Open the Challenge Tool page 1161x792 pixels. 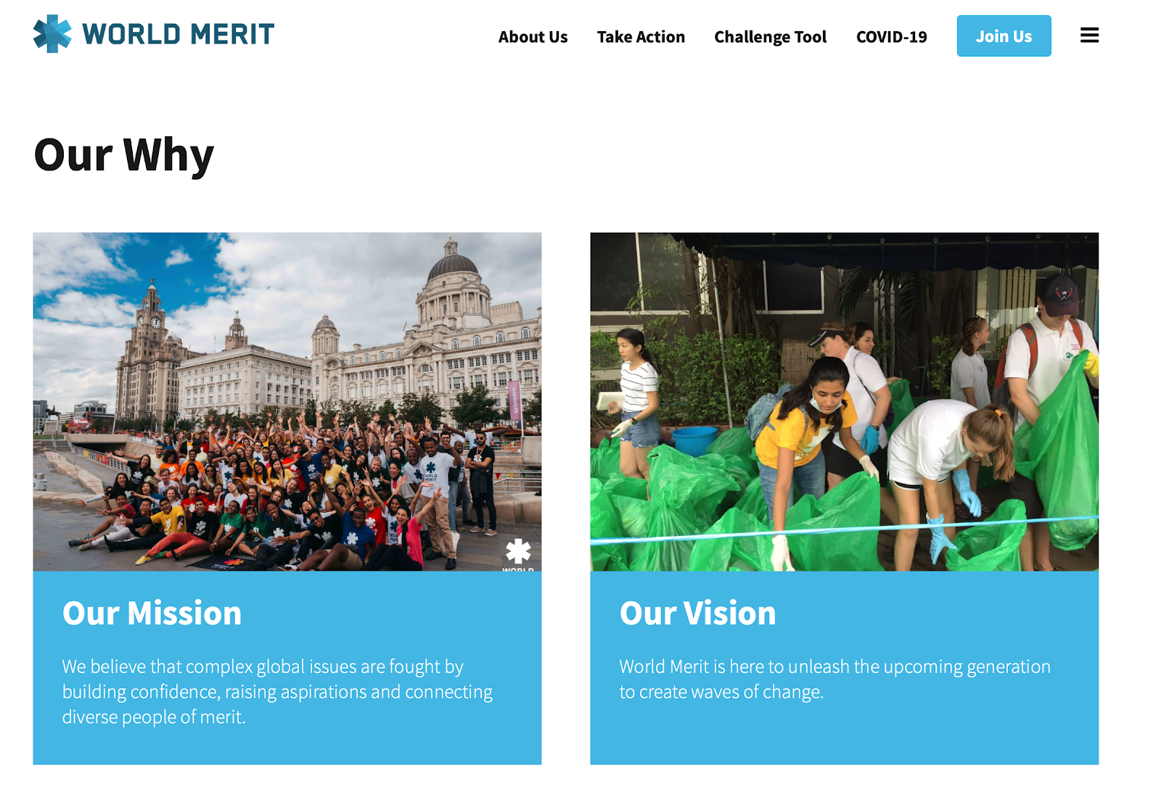(x=770, y=37)
